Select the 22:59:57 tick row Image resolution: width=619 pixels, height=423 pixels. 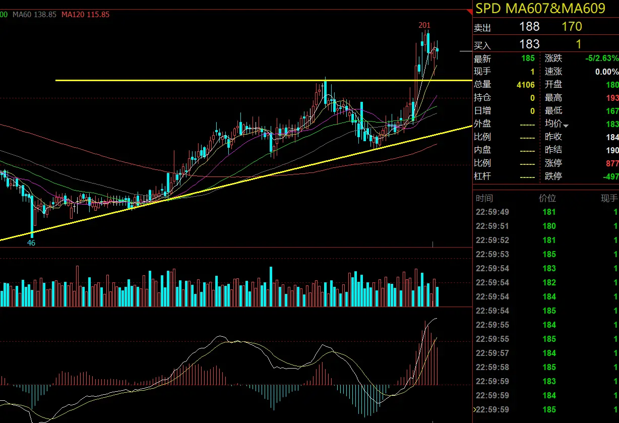[546, 353]
